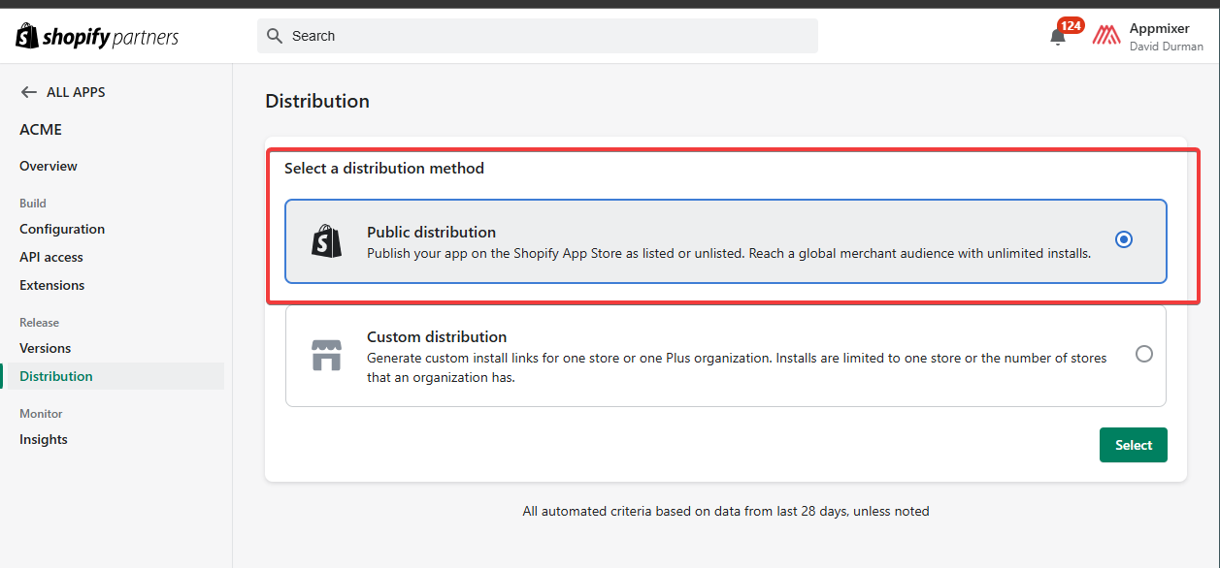1220x568 pixels.
Task: Click the Appmixer account logo icon
Action: tap(1106, 36)
